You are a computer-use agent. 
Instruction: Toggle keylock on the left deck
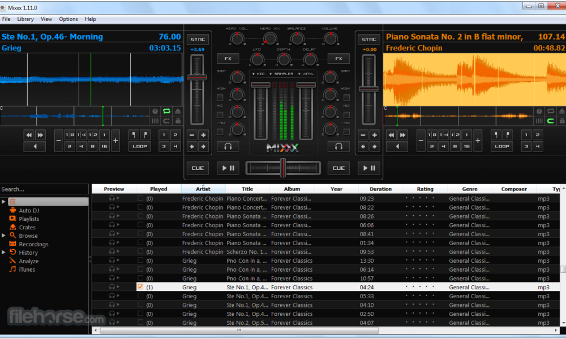178,121
